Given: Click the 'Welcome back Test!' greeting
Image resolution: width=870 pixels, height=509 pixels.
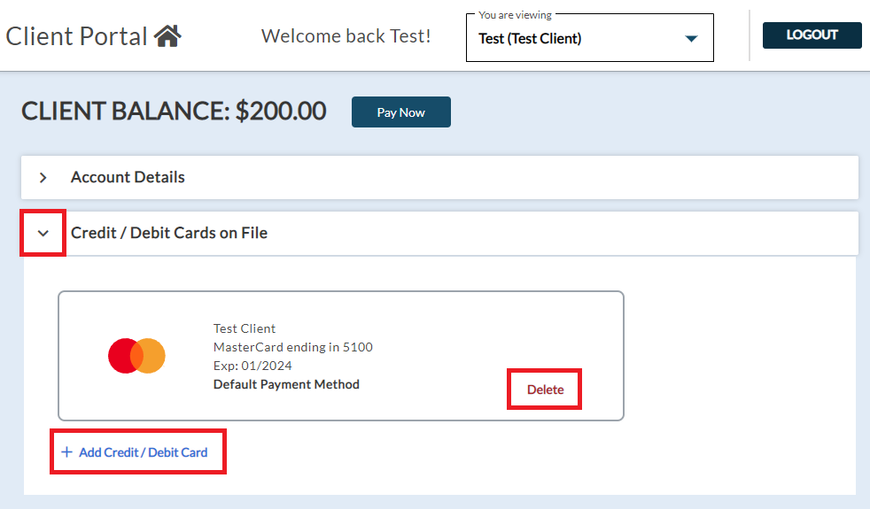Looking at the screenshot, I should pos(346,36).
